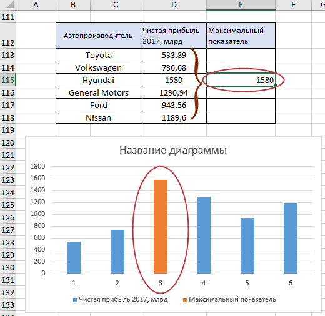Select column B header
The height and width of the screenshot is (316, 325).
pos(73,4)
